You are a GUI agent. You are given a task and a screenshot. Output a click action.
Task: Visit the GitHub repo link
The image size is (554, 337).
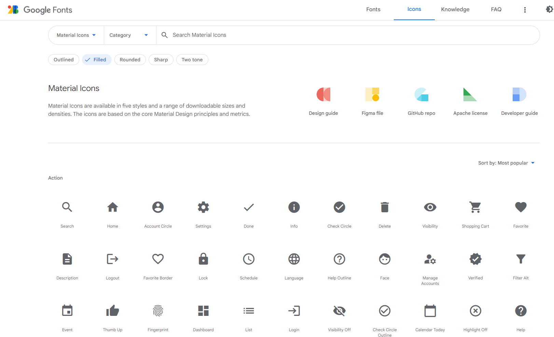pos(421,101)
